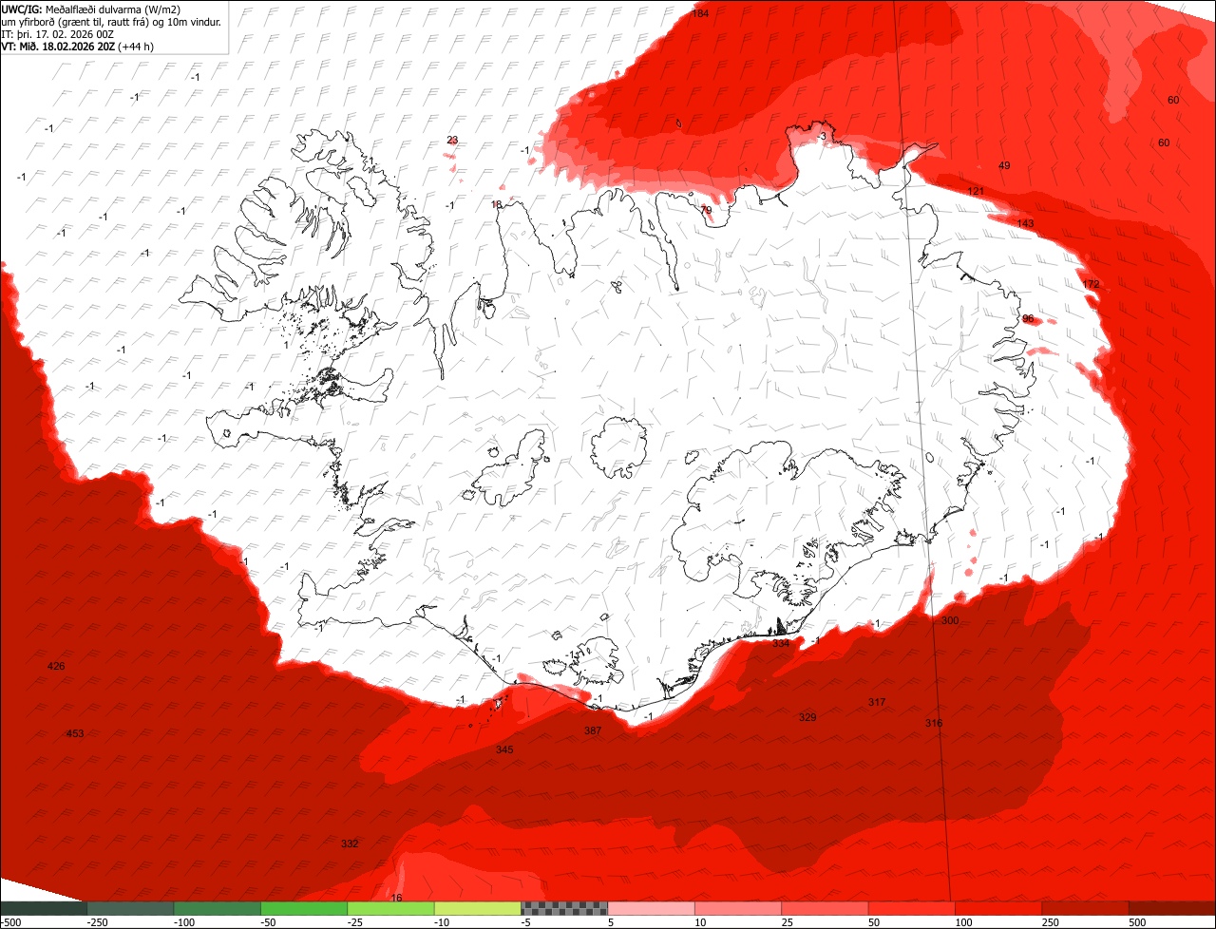Select the bright green swatch between -50 and -25

304,909
